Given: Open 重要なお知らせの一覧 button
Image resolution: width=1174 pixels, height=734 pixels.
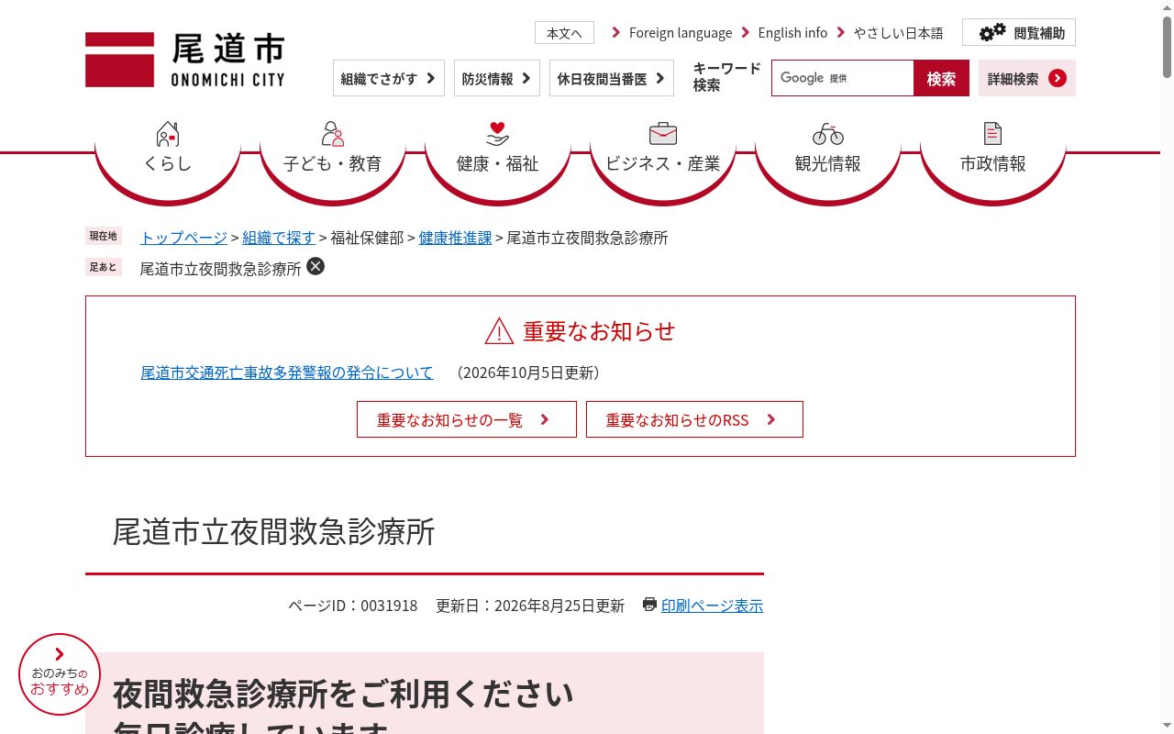Looking at the screenshot, I should tap(467, 419).
